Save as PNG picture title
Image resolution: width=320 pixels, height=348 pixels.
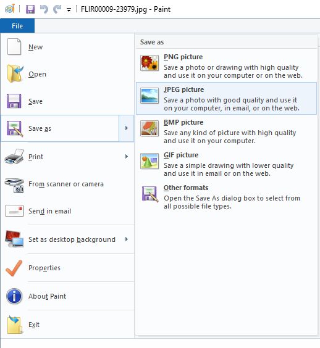pos(183,57)
